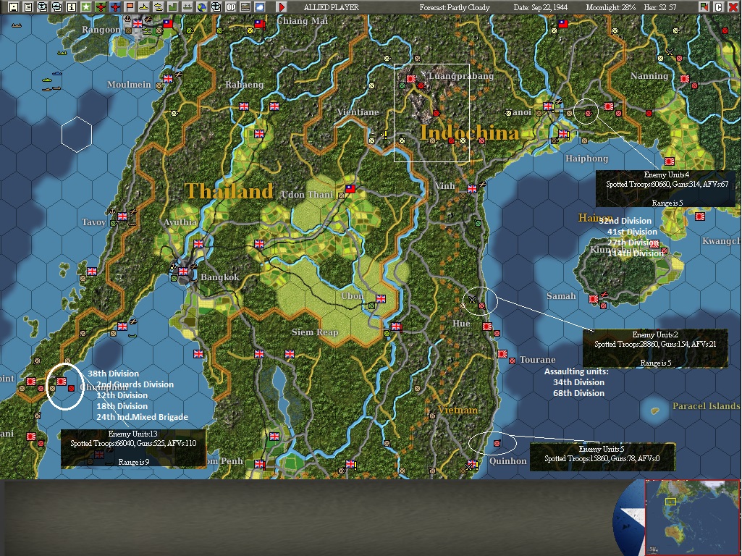The width and height of the screenshot is (742, 556).
Task: Click the double yellow ships icon
Action: 158,7
